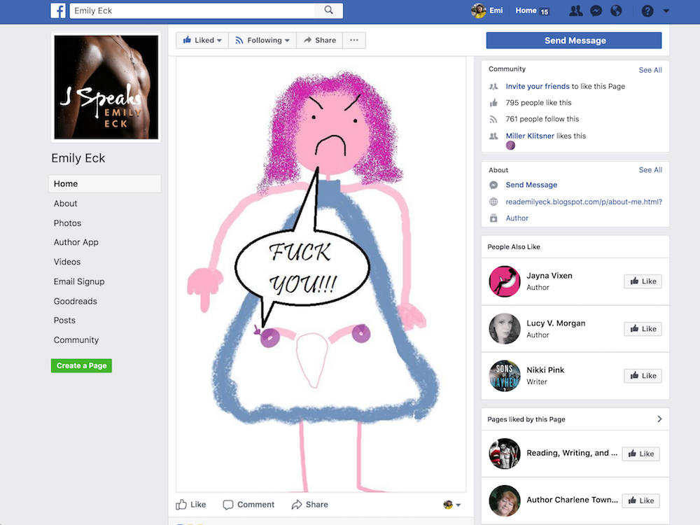This screenshot has width=700, height=525.
Task: Click Miller Klitsner's small purple avatar
Action: click(510, 146)
